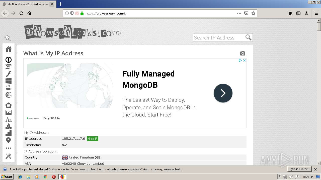Open the page actions three-dot menu
The height and width of the screenshot is (180, 321).
pos(239,13)
